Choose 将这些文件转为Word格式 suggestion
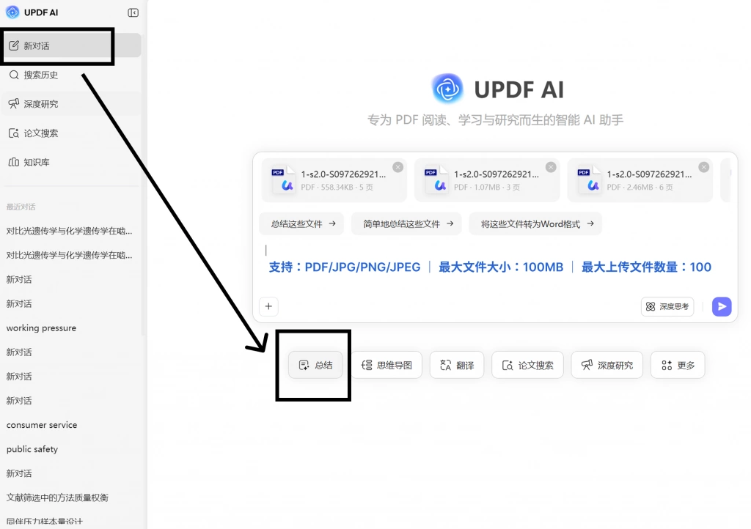 click(x=535, y=224)
